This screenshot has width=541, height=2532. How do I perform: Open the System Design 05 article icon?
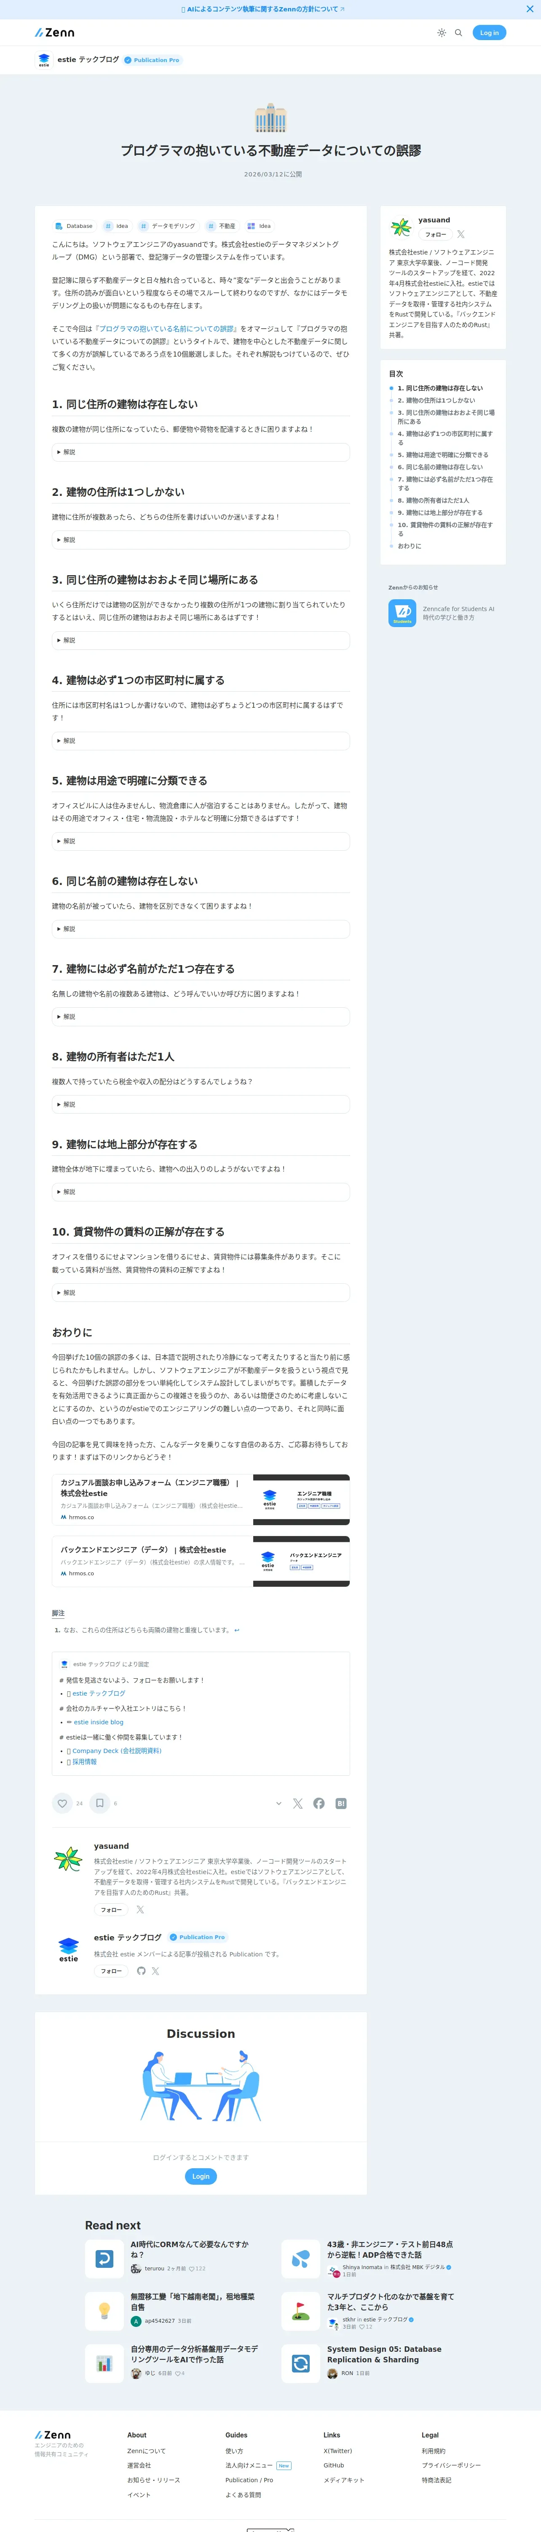(300, 2364)
